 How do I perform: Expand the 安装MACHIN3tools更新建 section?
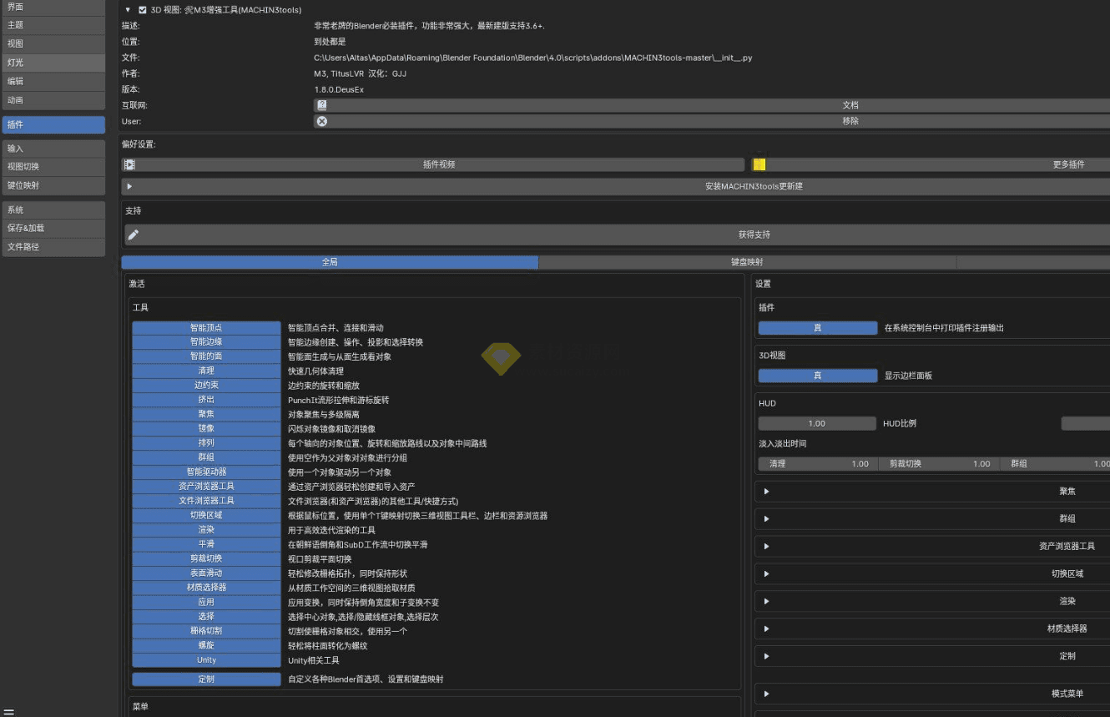point(131,185)
